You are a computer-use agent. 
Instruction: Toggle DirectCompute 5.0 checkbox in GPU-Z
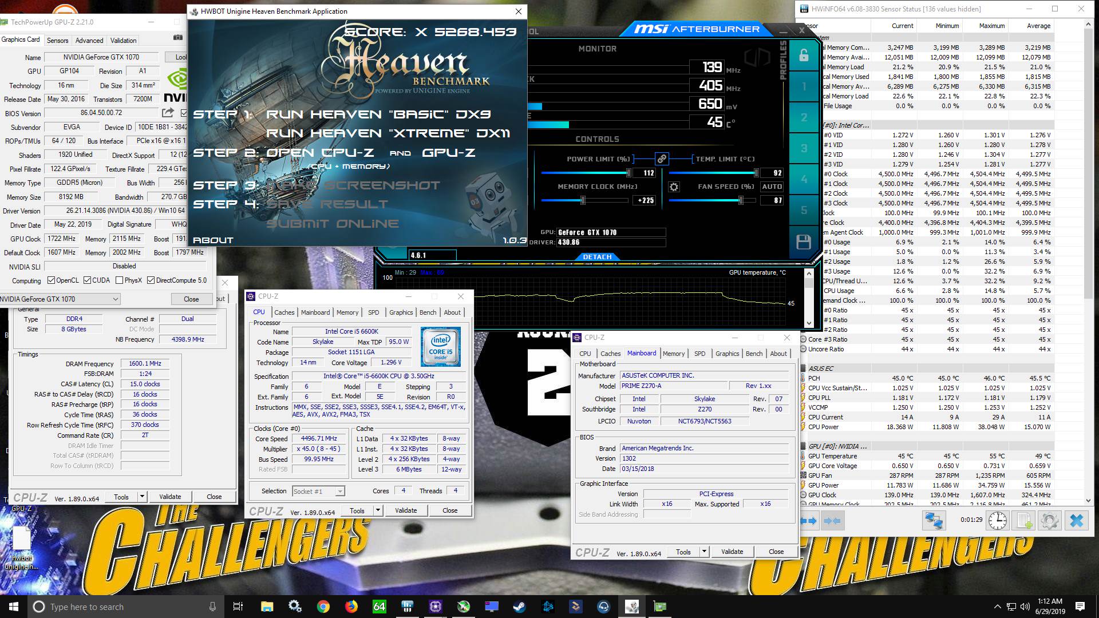coord(151,280)
